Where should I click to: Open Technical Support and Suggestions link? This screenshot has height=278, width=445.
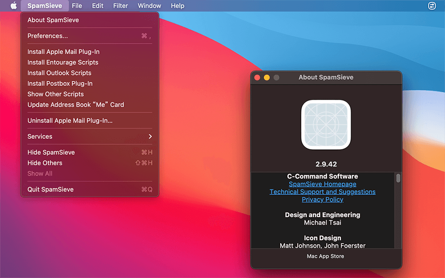pos(322,192)
